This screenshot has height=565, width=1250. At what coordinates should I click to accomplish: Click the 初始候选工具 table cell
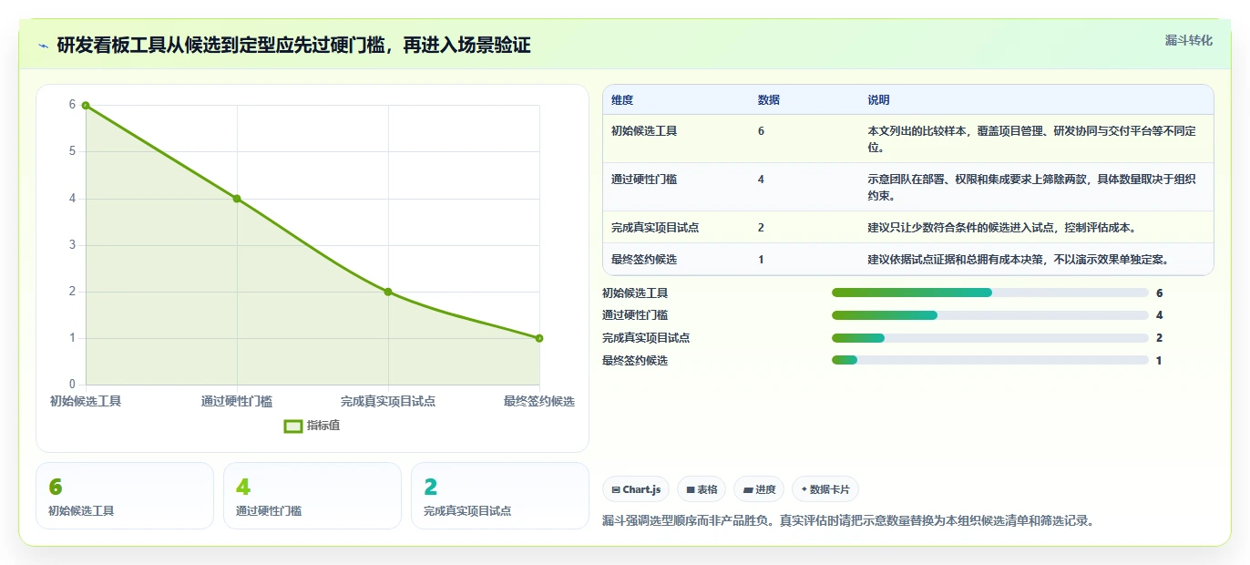[644, 131]
